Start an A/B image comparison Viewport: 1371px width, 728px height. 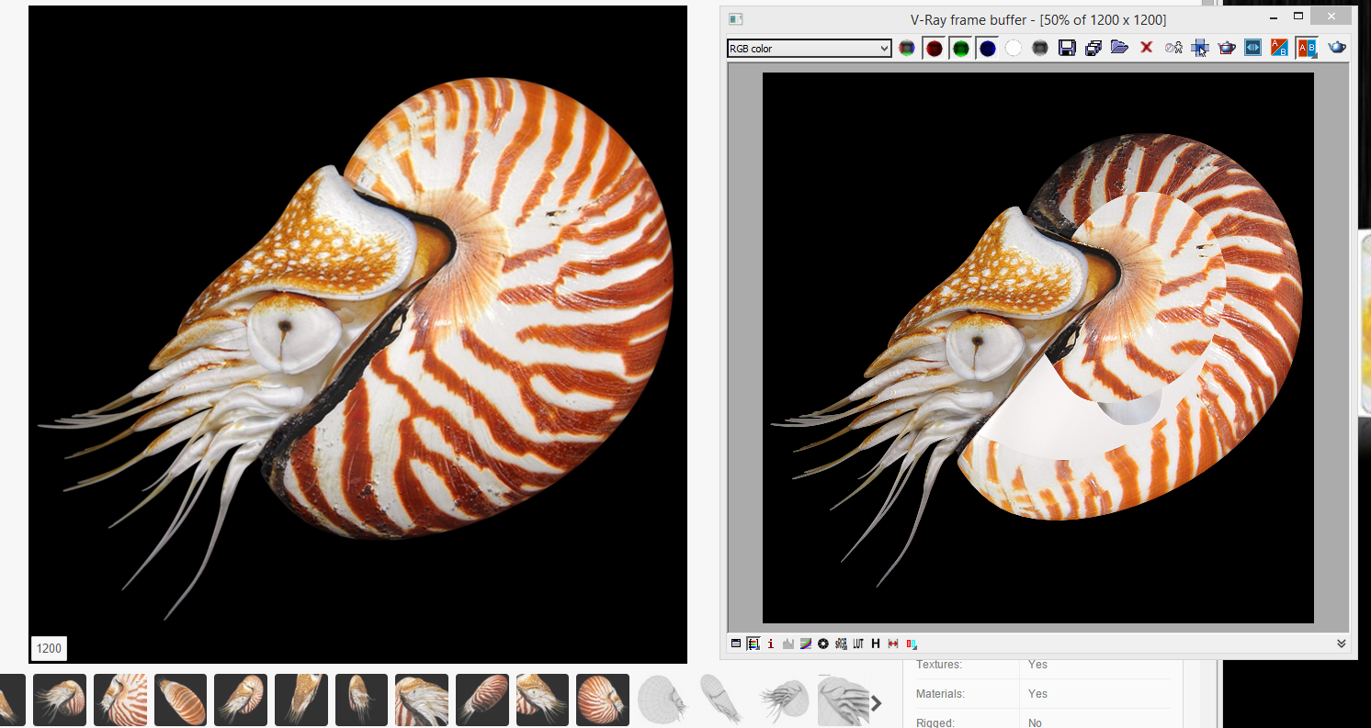coord(1279,47)
